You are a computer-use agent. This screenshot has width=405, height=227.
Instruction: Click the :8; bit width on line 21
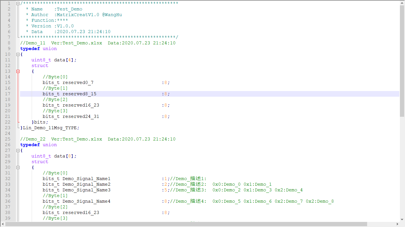pos(166,116)
